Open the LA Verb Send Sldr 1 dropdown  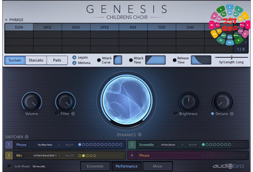[47, 155]
